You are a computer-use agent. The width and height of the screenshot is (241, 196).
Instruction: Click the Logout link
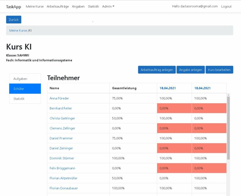click(226, 7)
